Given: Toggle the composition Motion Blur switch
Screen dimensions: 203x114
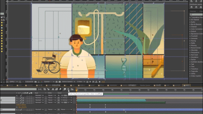Looking at the screenshot, I should click(x=60, y=89).
